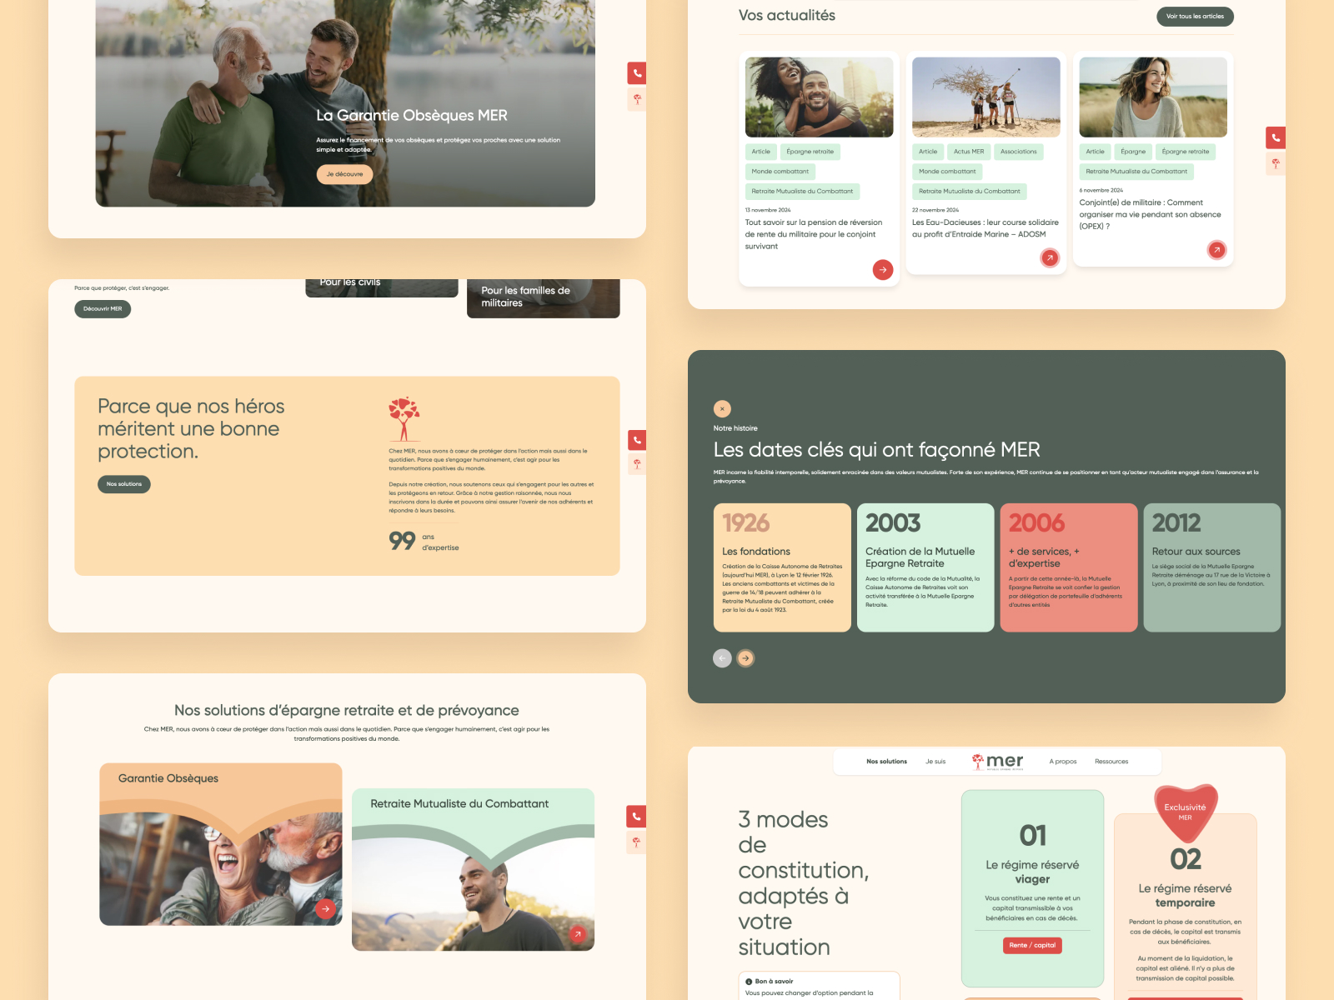Click the Nos solutions button in the héros panel
1334x1000 pixels.
click(x=124, y=484)
